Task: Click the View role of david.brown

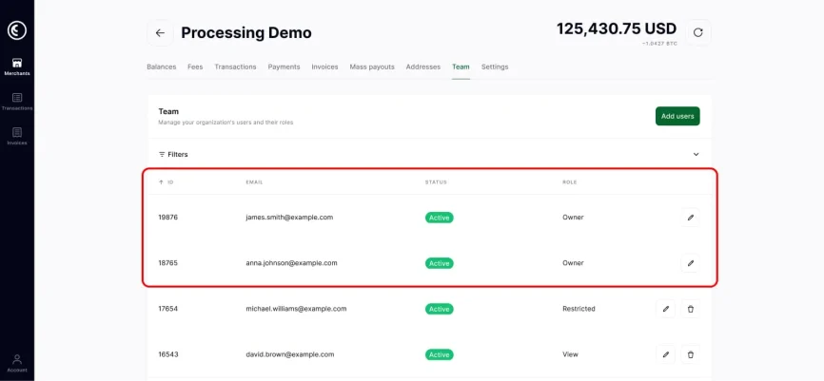Action: pyautogui.click(x=570, y=354)
